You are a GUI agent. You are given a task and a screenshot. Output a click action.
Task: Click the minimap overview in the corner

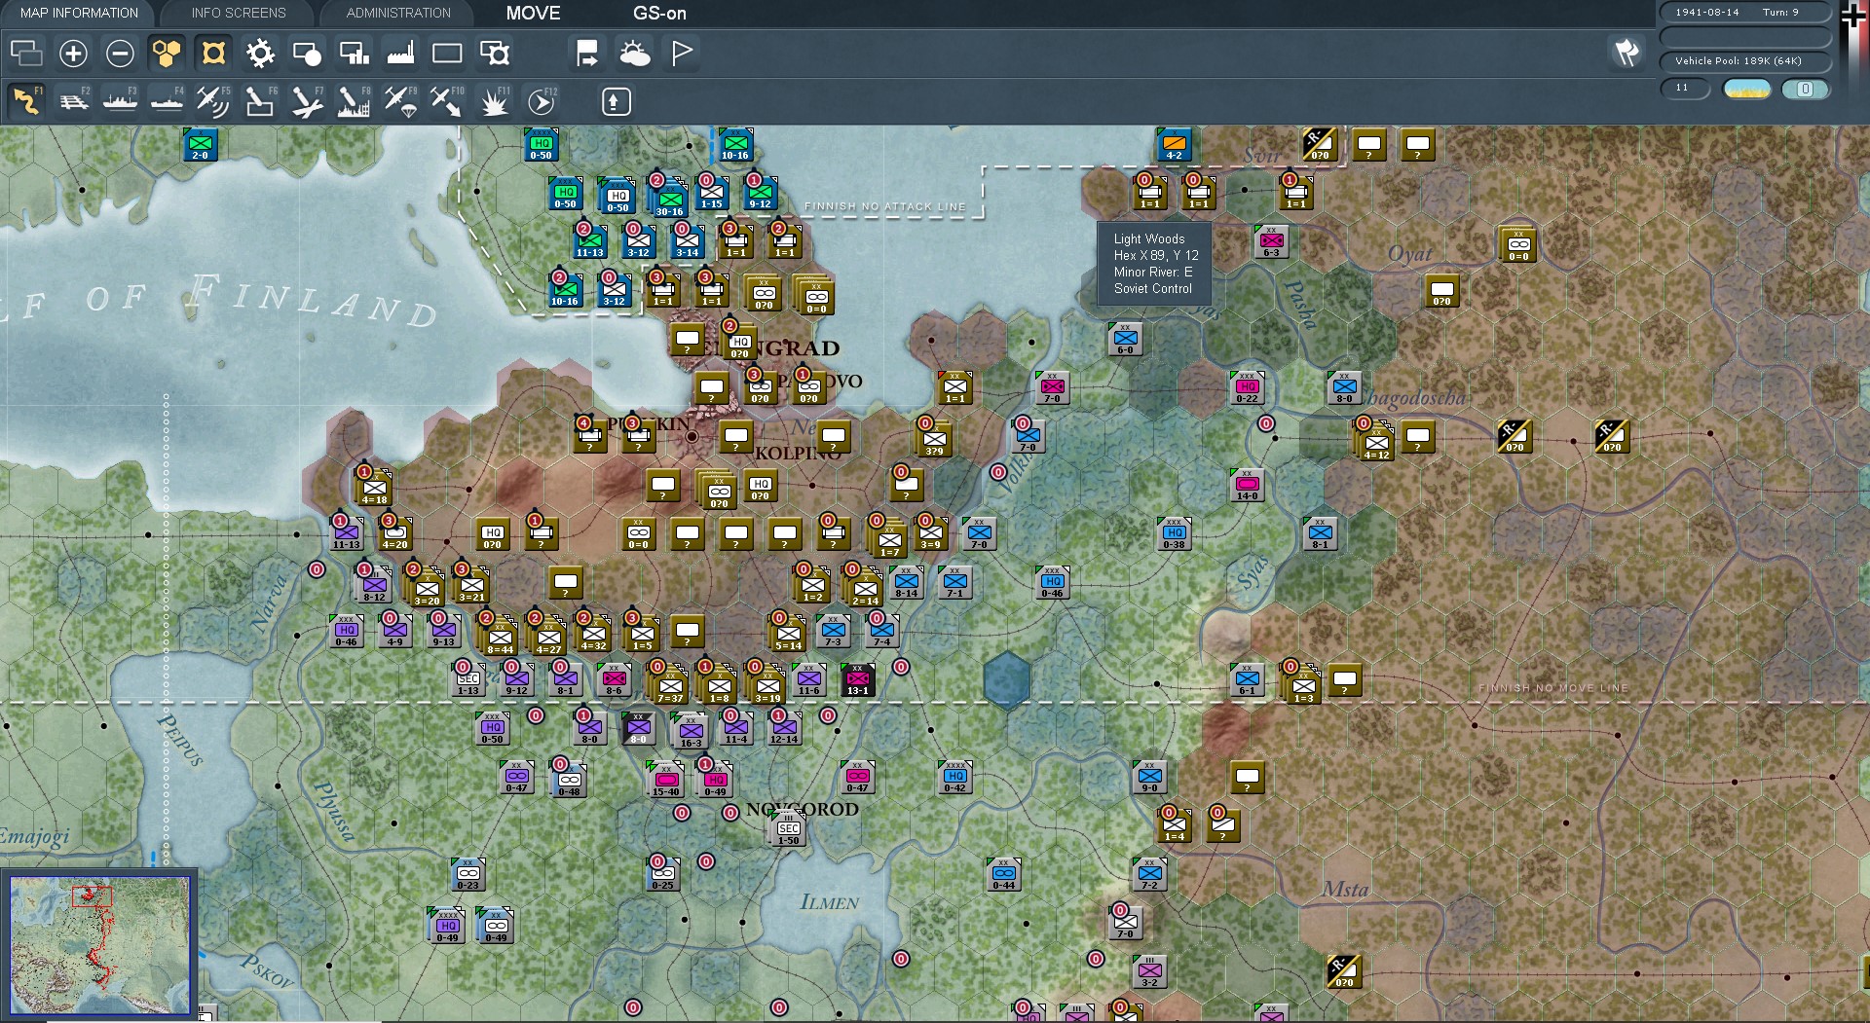tap(100, 945)
